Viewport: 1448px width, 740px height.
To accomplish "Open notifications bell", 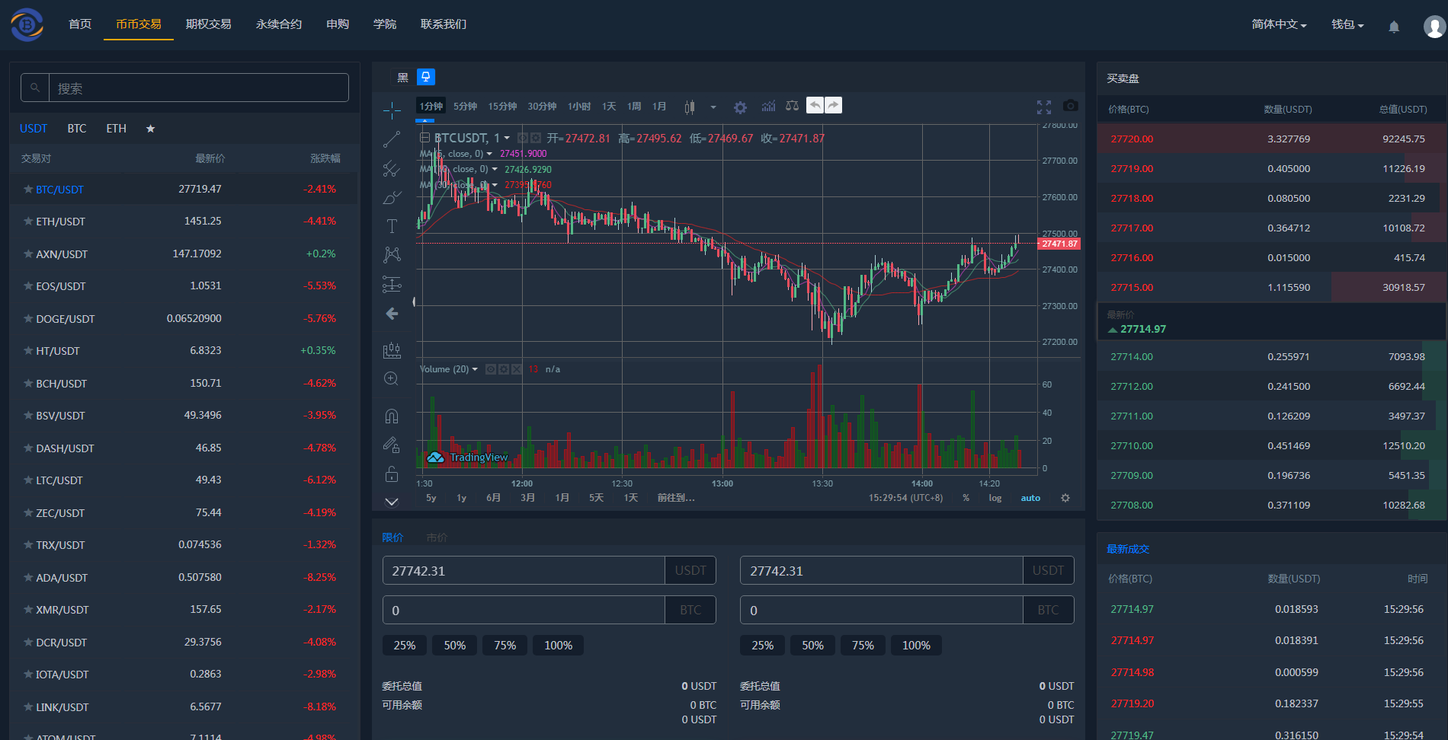I will [1394, 27].
